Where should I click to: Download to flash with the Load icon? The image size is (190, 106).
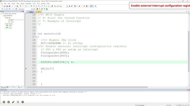coord(16,9)
